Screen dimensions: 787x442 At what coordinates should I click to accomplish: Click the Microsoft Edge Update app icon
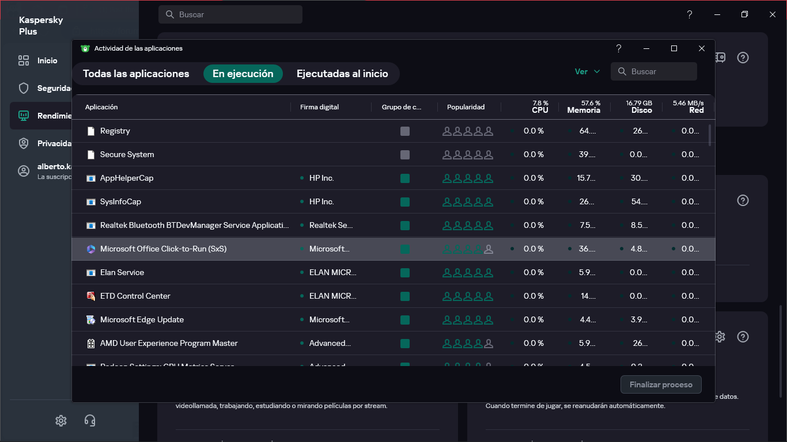(90, 319)
